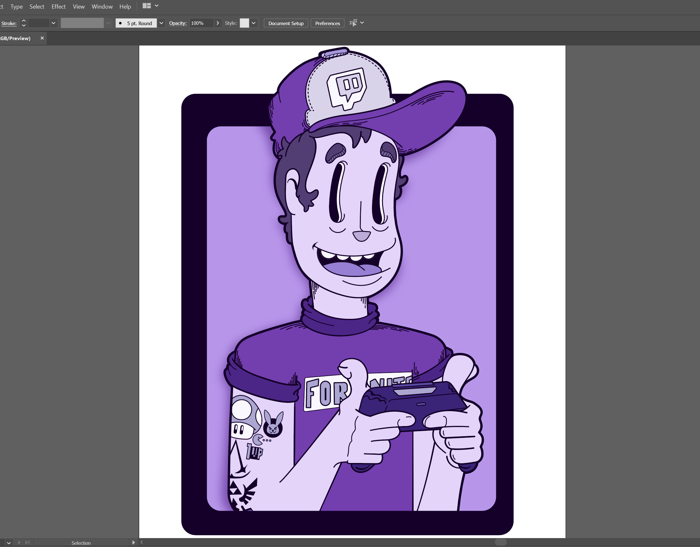The height and width of the screenshot is (547, 700).
Task: Click the graphic Style swatch
Action: pyautogui.click(x=244, y=23)
